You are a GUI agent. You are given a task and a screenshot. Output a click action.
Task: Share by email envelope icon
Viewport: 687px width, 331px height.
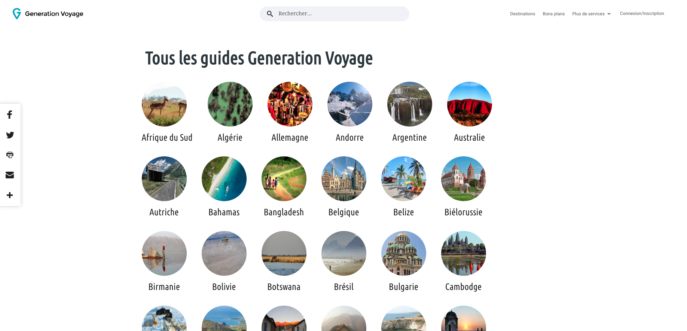coord(10,175)
